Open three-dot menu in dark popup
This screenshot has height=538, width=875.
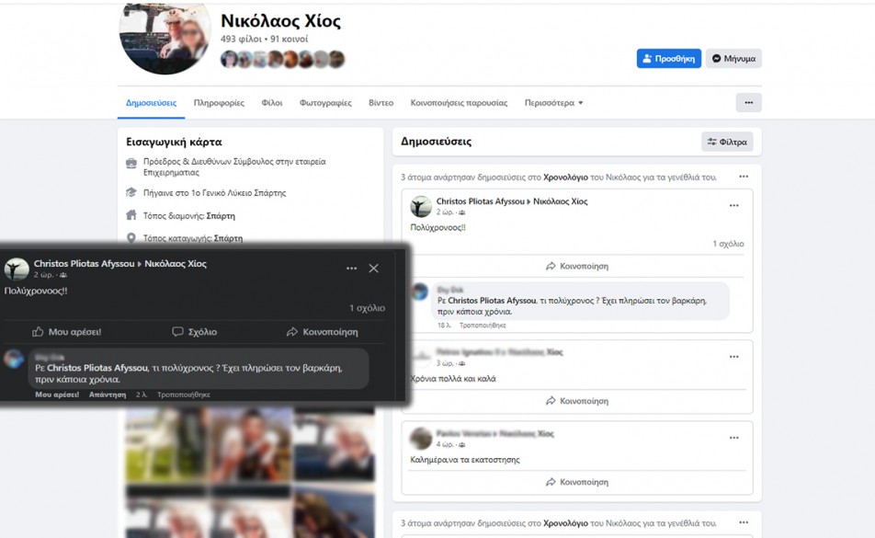pyautogui.click(x=351, y=269)
